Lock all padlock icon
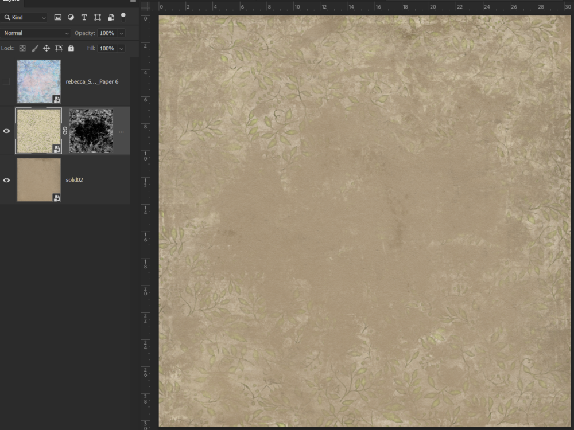574x430 pixels. click(71, 48)
